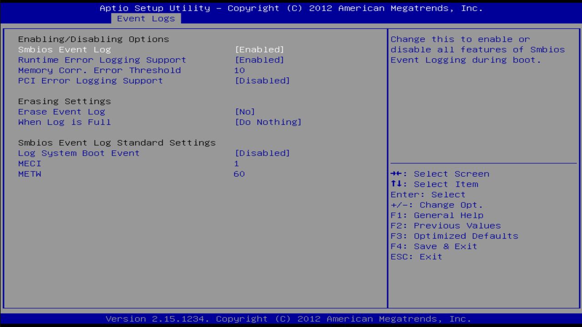The height and width of the screenshot is (327, 582).
Task: Click the Erasing Settings heading
Action: [x=65, y=101]
